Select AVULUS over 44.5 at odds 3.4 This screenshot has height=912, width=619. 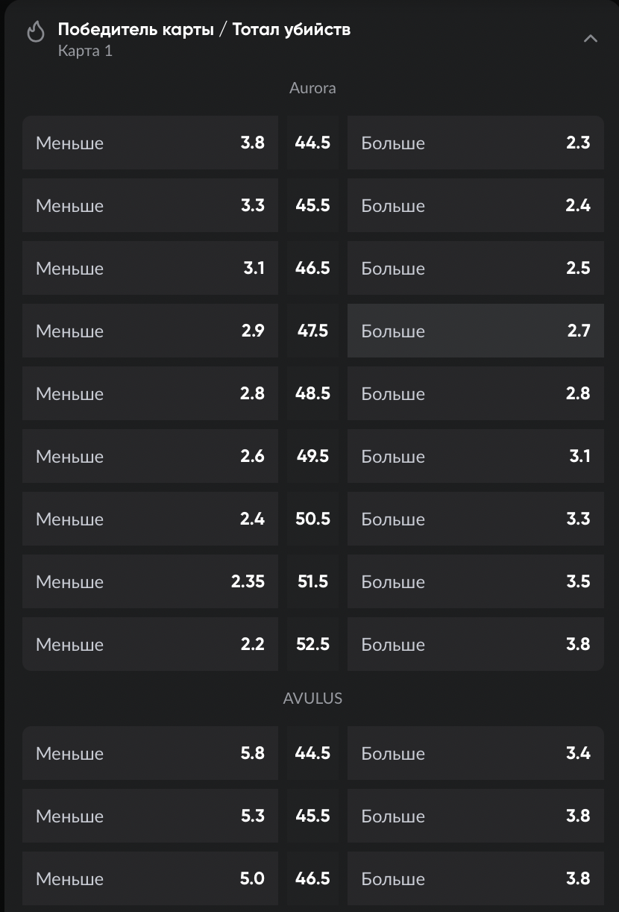coord(475,753)
